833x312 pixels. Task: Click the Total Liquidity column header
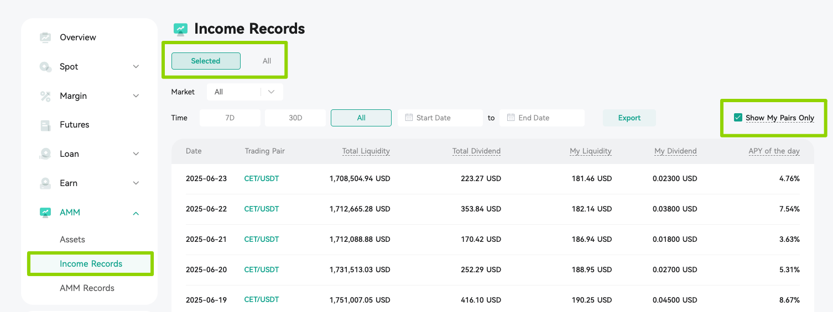(366, 151)
